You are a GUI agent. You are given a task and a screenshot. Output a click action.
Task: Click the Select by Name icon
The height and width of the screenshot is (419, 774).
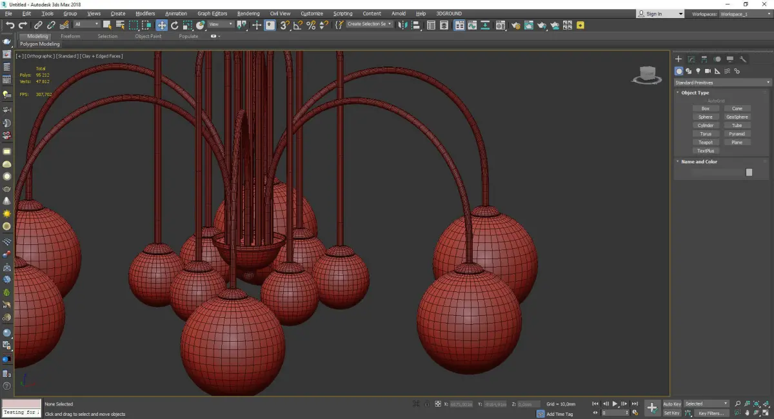(x=120, y=25)
